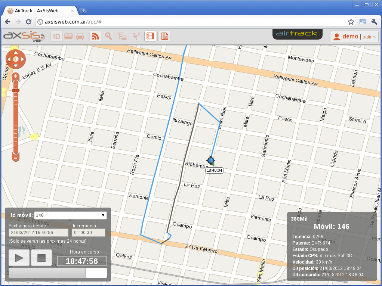Open the browser wrench settings menu
This screenshot has width=382, height=286.
click(x=374, y=22)
